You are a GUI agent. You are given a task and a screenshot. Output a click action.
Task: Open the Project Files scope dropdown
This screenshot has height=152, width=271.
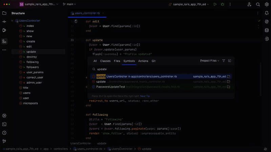tap(210, 61)
